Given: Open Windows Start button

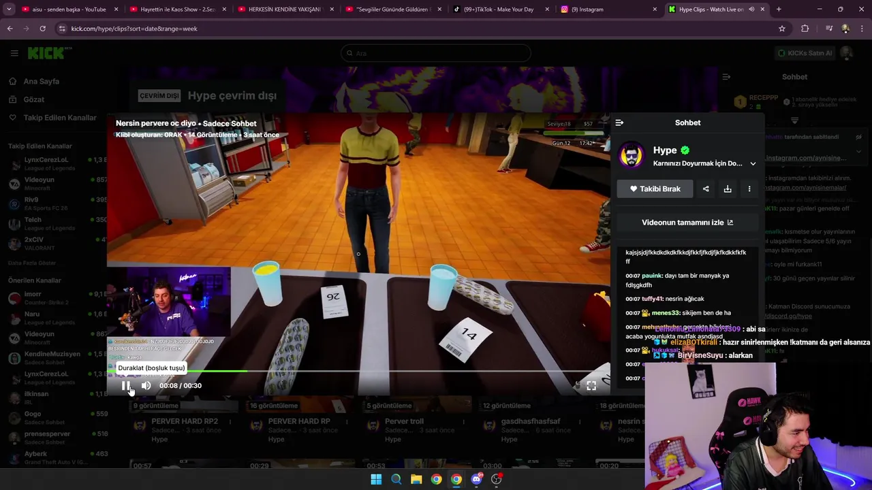Looking at the screenshot, I should (x=376, y=479).
